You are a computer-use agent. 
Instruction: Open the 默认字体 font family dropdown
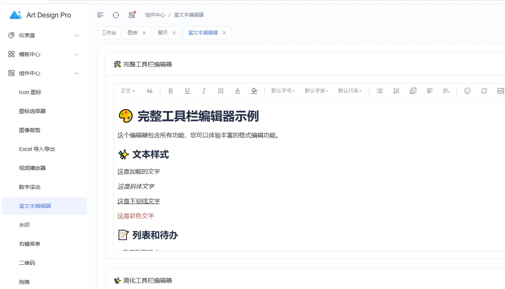click(316, 91)
